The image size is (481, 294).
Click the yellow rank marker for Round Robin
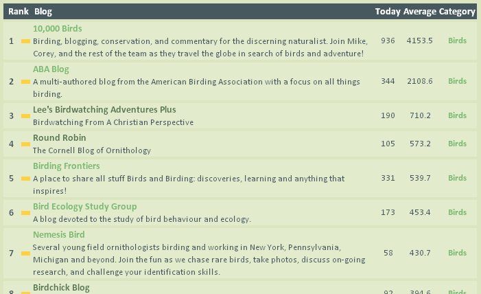click(26, 144)
